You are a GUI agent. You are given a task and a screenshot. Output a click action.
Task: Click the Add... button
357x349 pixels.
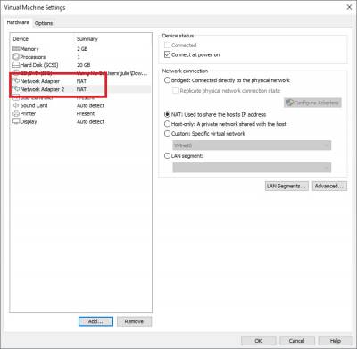pyautogui.click(x=95, y=321)
